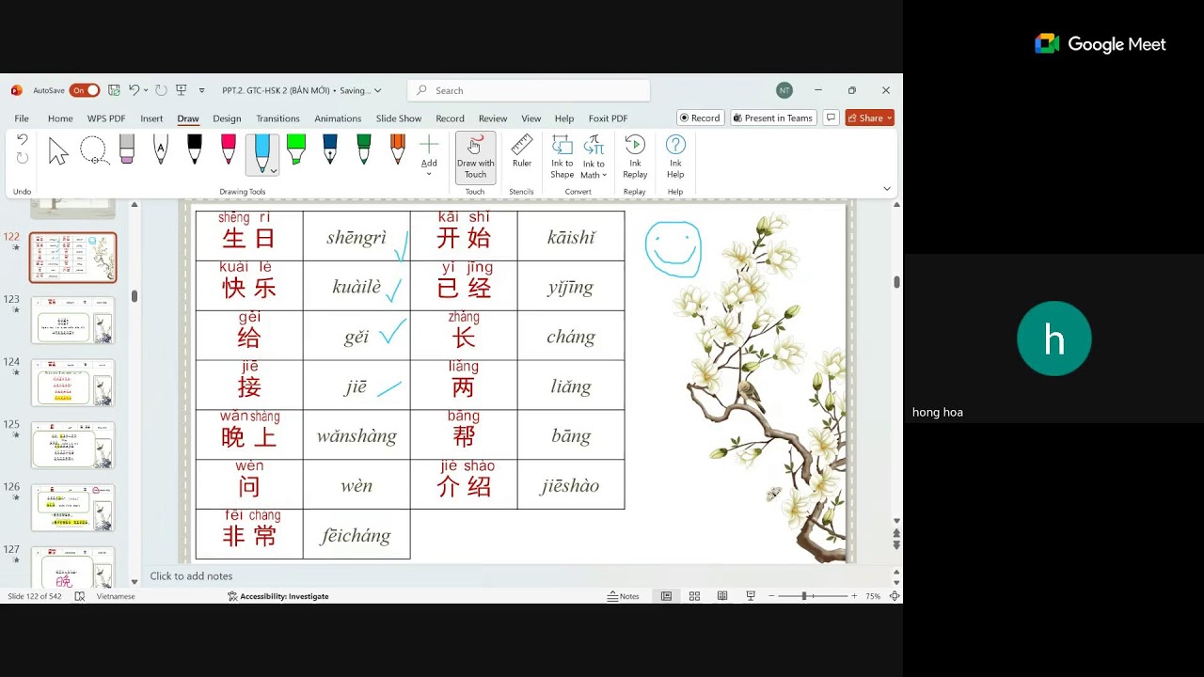Pick the Eraser tool
Screen dimensions: 1204x677
click(127, 150)
